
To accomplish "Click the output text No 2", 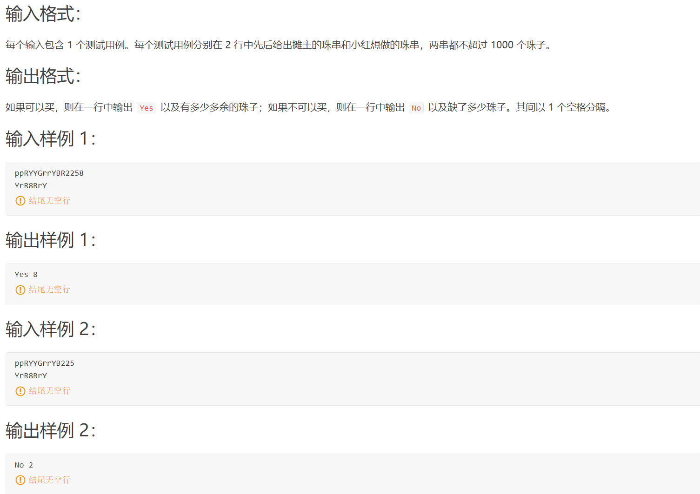I will (x=24, y=465).
